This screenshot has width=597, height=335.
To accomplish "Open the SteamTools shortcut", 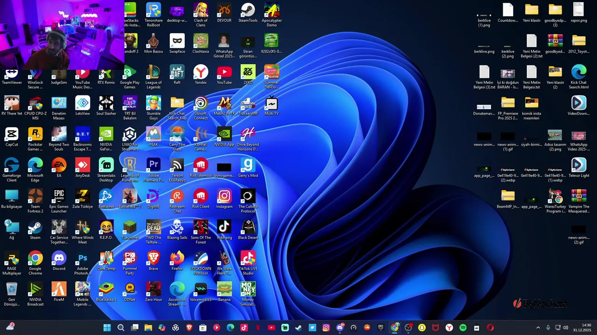I will click(248, 13).
